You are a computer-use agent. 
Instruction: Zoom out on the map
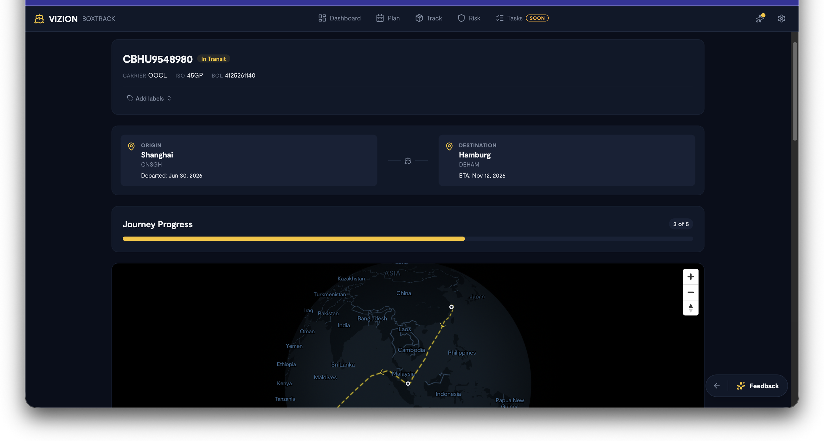point(691,292)
